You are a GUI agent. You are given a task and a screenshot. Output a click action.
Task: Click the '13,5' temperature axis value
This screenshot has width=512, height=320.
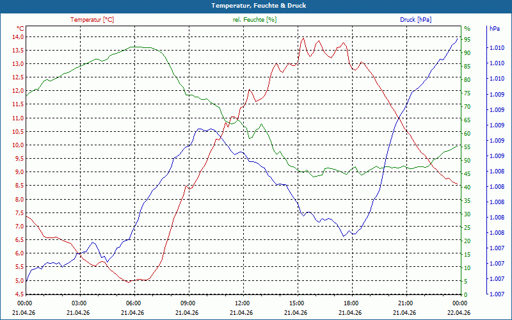[x=18, y=51]
